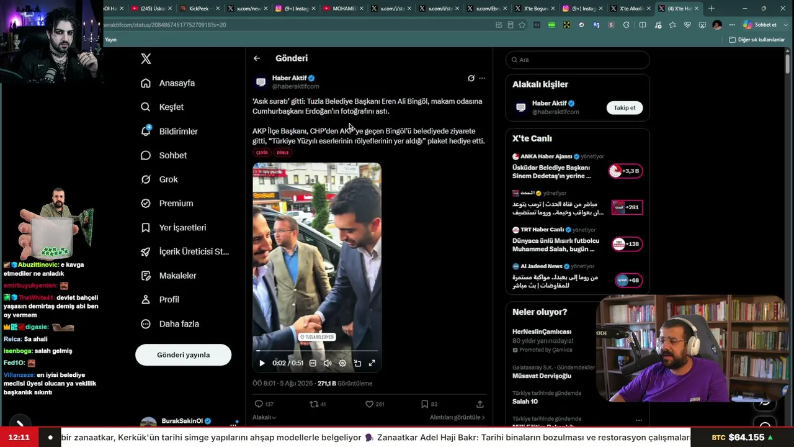Expand the Alakalı sort dropdown

click(264, 418)
